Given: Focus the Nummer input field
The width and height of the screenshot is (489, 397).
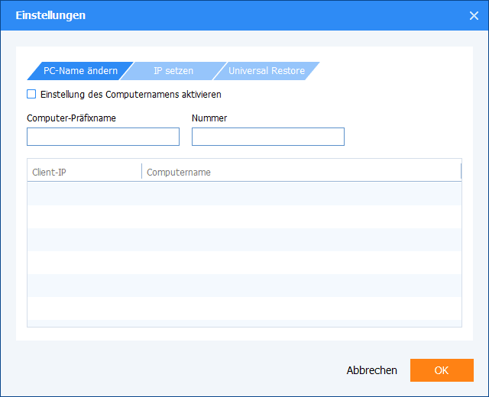Looking at the screenshot, I should [268, 137].
